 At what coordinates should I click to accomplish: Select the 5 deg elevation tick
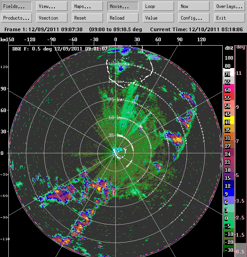[237, 175]
